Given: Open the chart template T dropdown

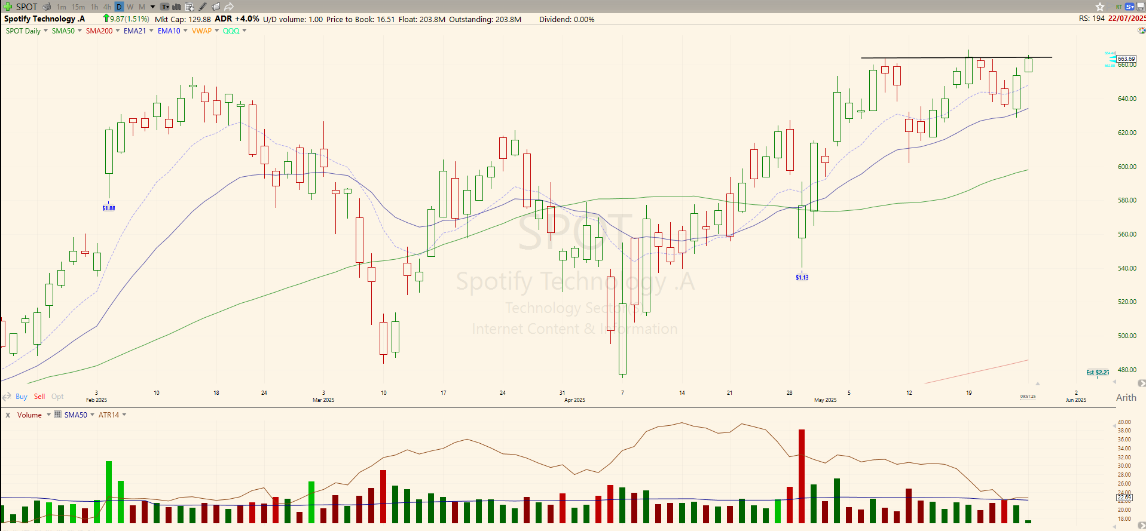Looking at the screenshot, I should tap(165, 7).
